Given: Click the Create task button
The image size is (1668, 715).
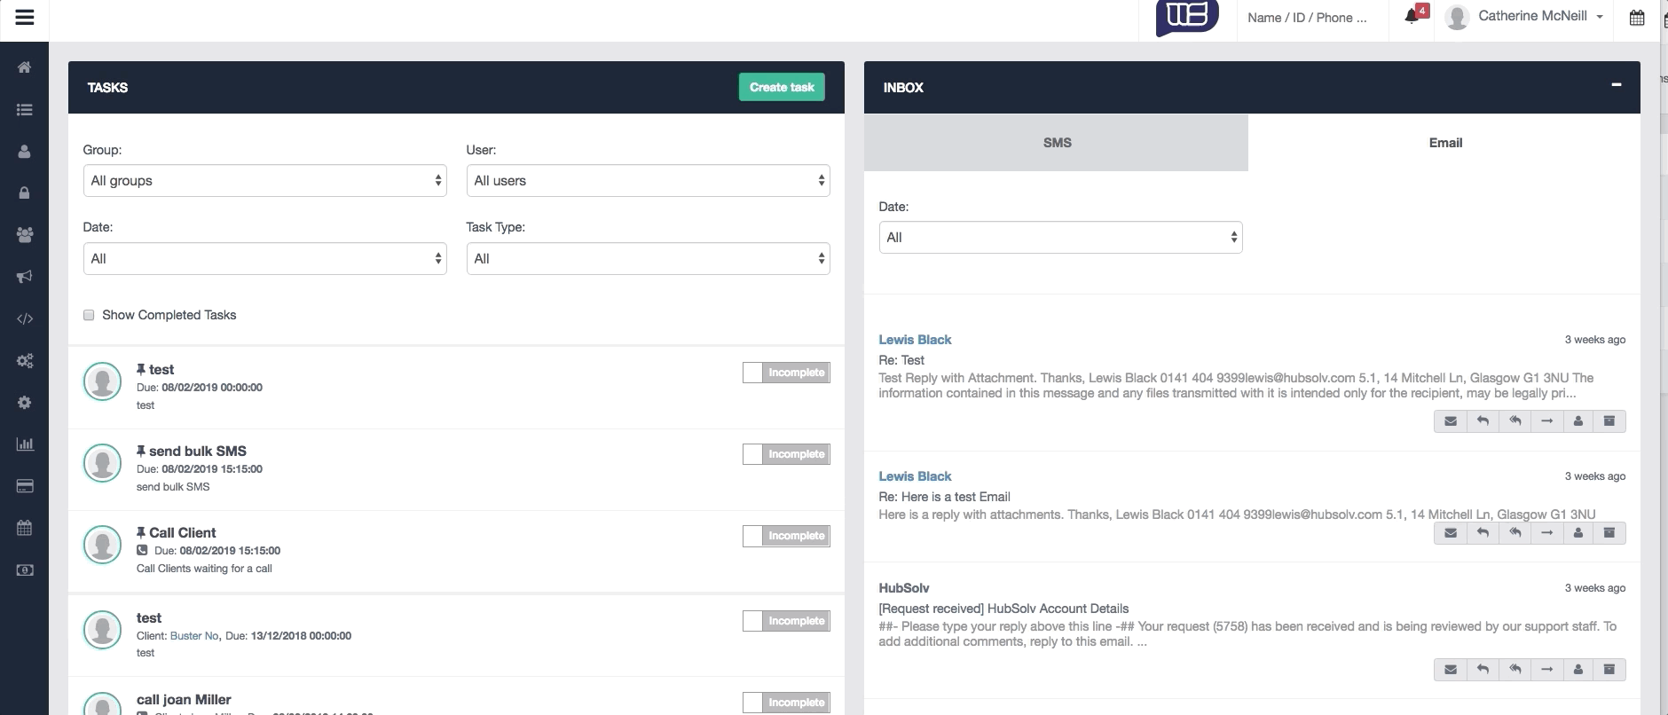Looking at the screenshot, I should tap(782, 87).
